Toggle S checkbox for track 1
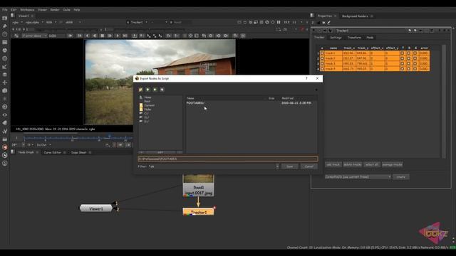The image size is (456, 256). point(415,53)
